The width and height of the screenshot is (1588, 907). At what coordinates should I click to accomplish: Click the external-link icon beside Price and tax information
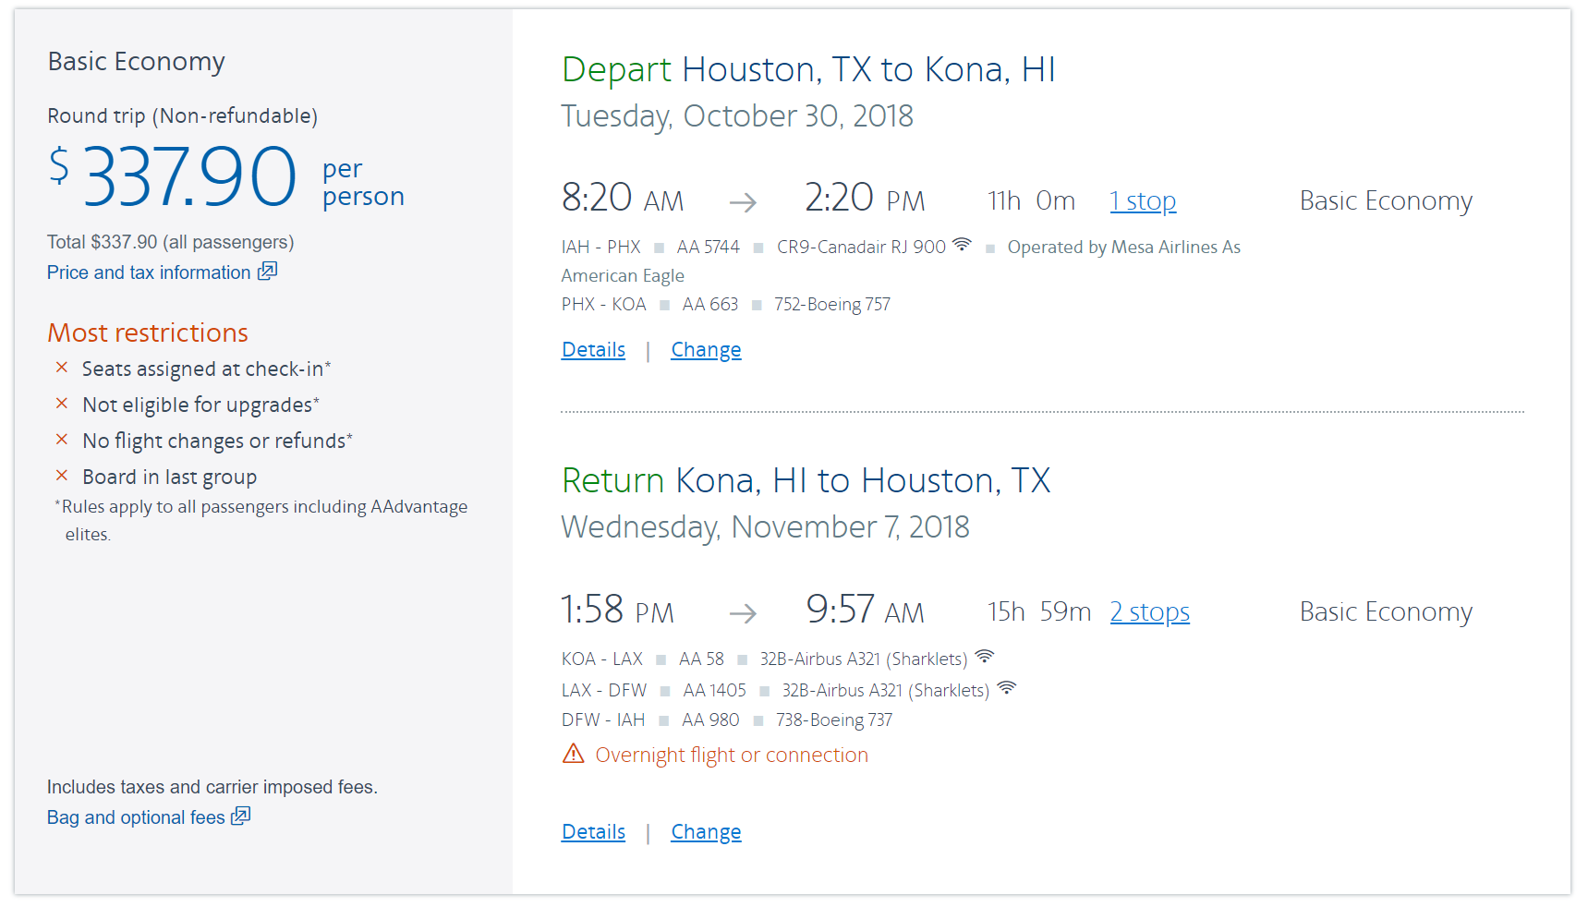(267, 272)
